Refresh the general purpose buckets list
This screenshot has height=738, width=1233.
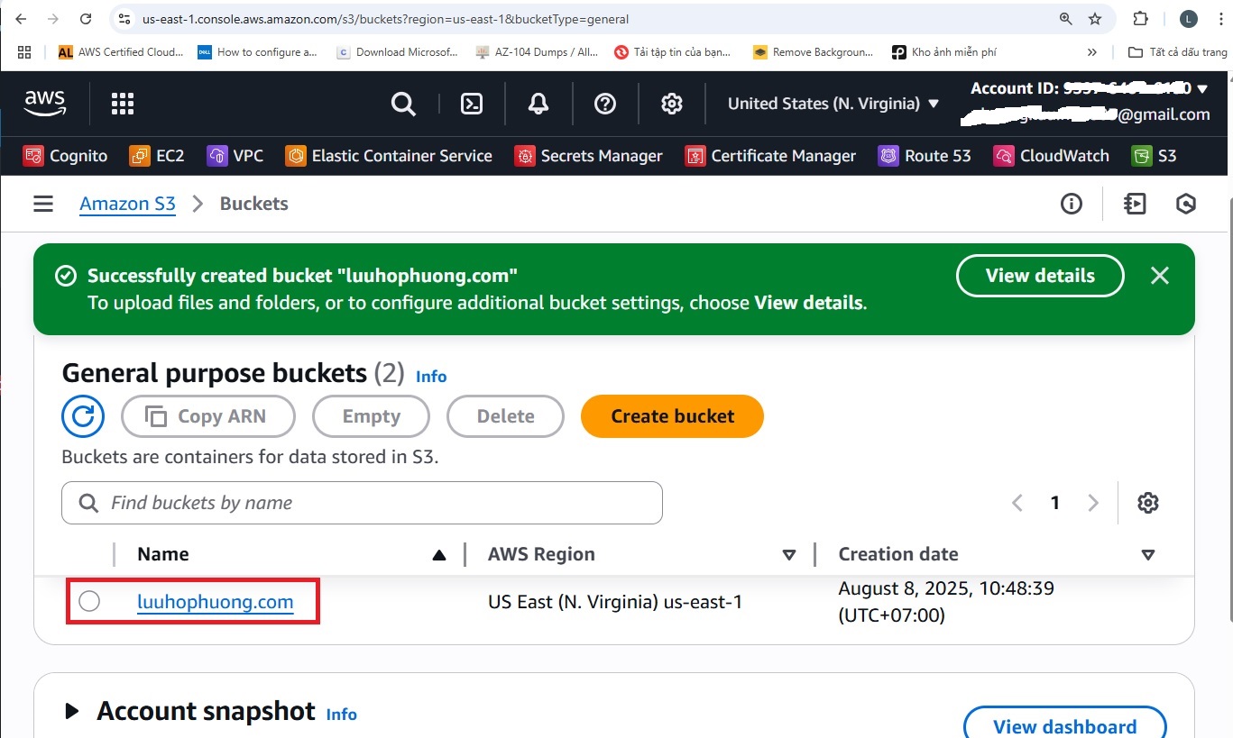(83, 416)
